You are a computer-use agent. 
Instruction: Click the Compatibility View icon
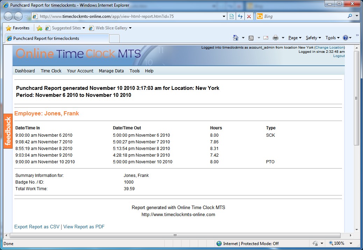coord(232,16)
